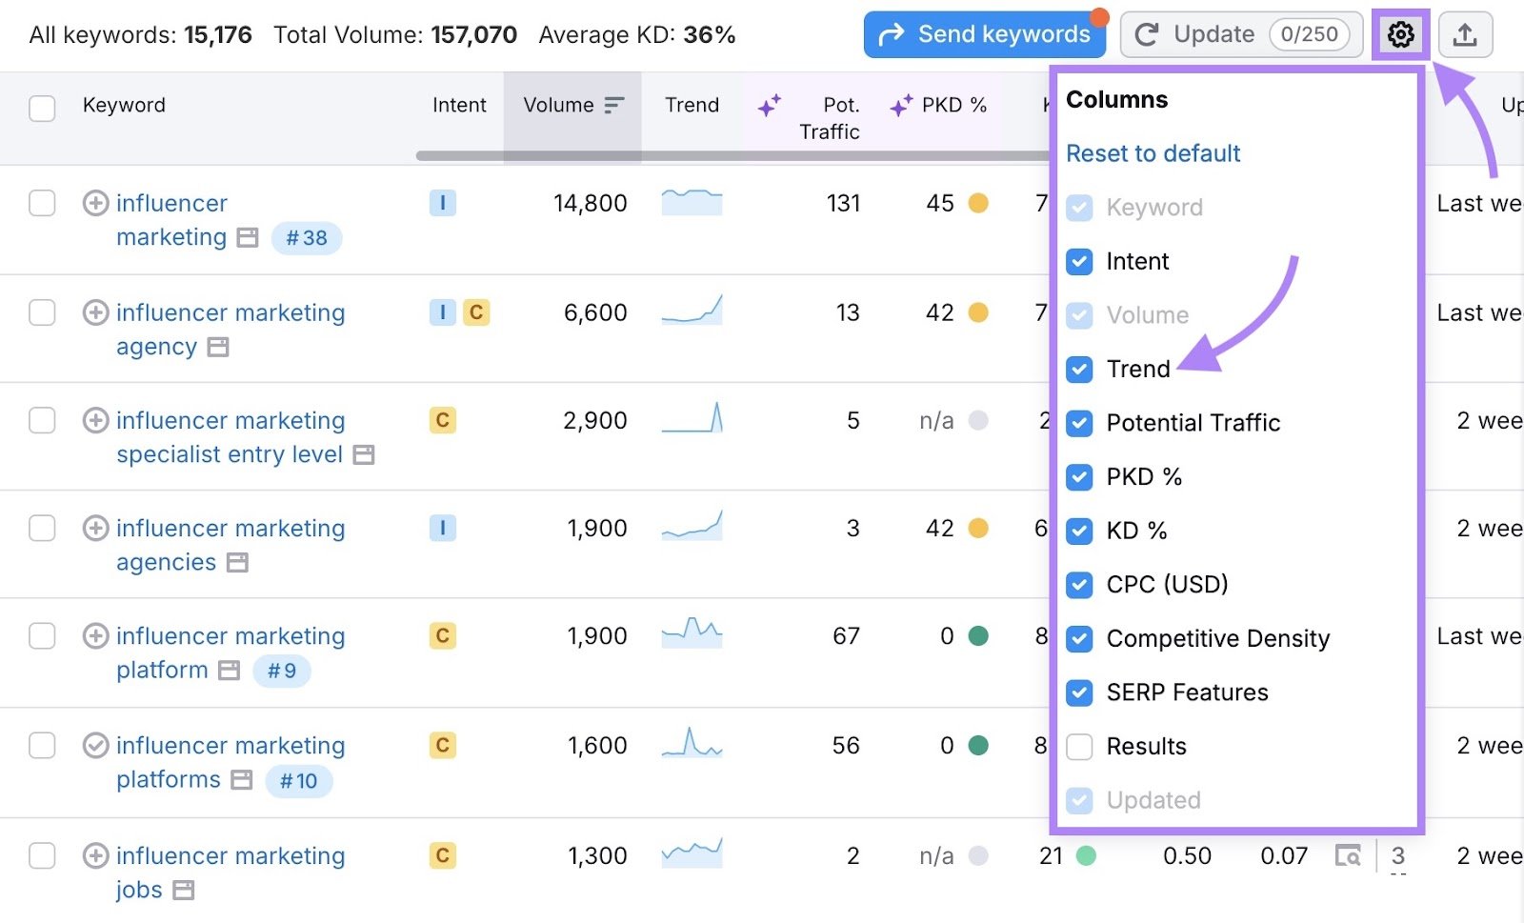The image size is (1524, 923).
Task: Click the commercial "C" intent badge on "influencer marketing jobs"
Action: point(442,855)
